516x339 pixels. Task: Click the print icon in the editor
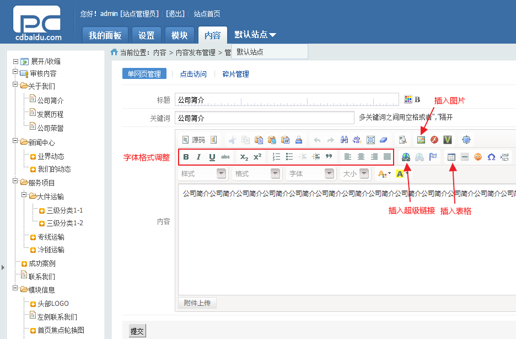click(x=299, y=140)
